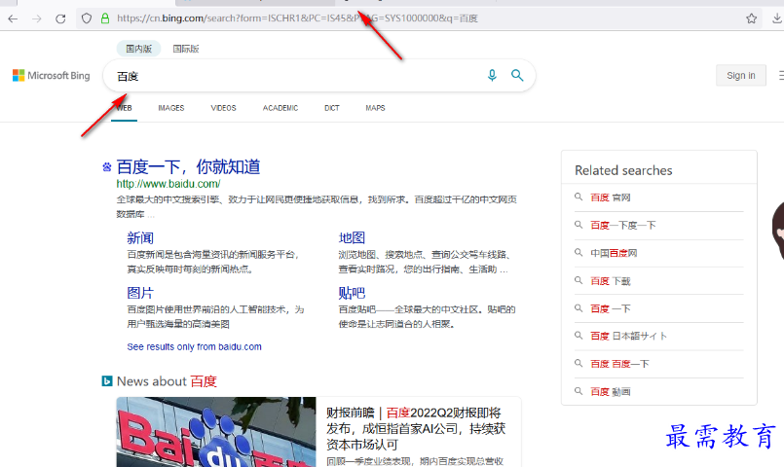Select related search 中国百度网
784x467 pixels.
(x=614, y=253)
